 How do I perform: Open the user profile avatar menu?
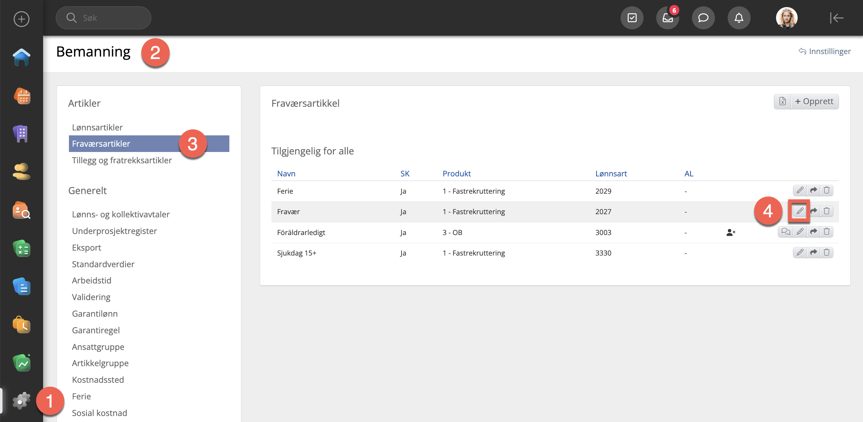pos(786,18)
